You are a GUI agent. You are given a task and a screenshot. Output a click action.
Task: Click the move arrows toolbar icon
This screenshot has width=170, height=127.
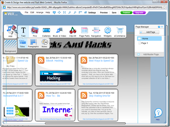click(x=59, y=12)
